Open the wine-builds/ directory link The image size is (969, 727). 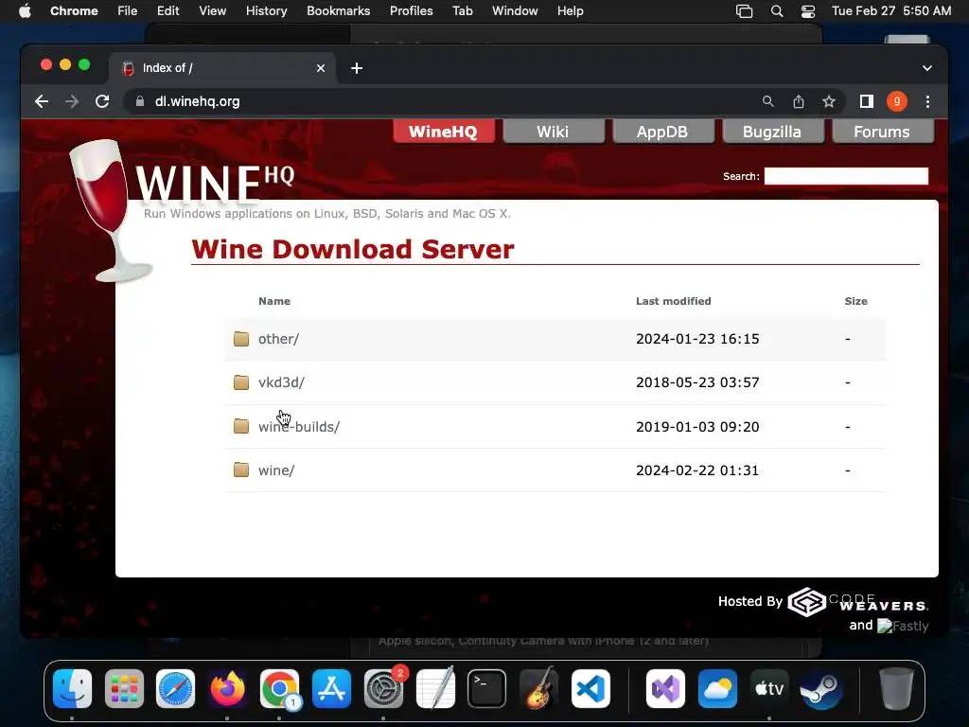click(x=299, y=427)
